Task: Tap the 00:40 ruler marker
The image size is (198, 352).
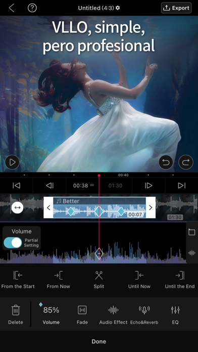Action: pyautogui.click(x=123, y=175)
